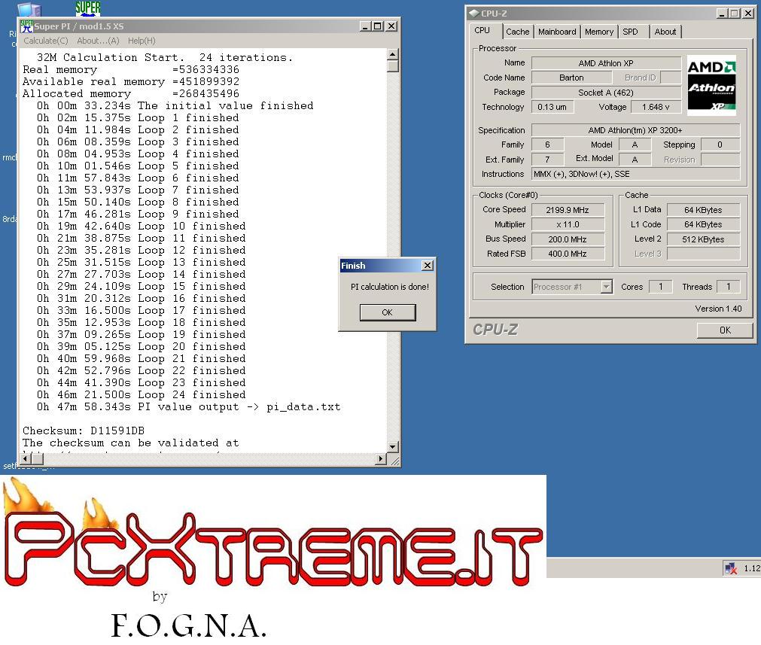Screen dimensions: 761x645
Task: Click the Super PI vertical scrollbar thumb
Action: (393, 65)
